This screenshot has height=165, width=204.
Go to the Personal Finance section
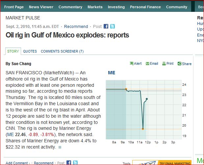(145, 7)
